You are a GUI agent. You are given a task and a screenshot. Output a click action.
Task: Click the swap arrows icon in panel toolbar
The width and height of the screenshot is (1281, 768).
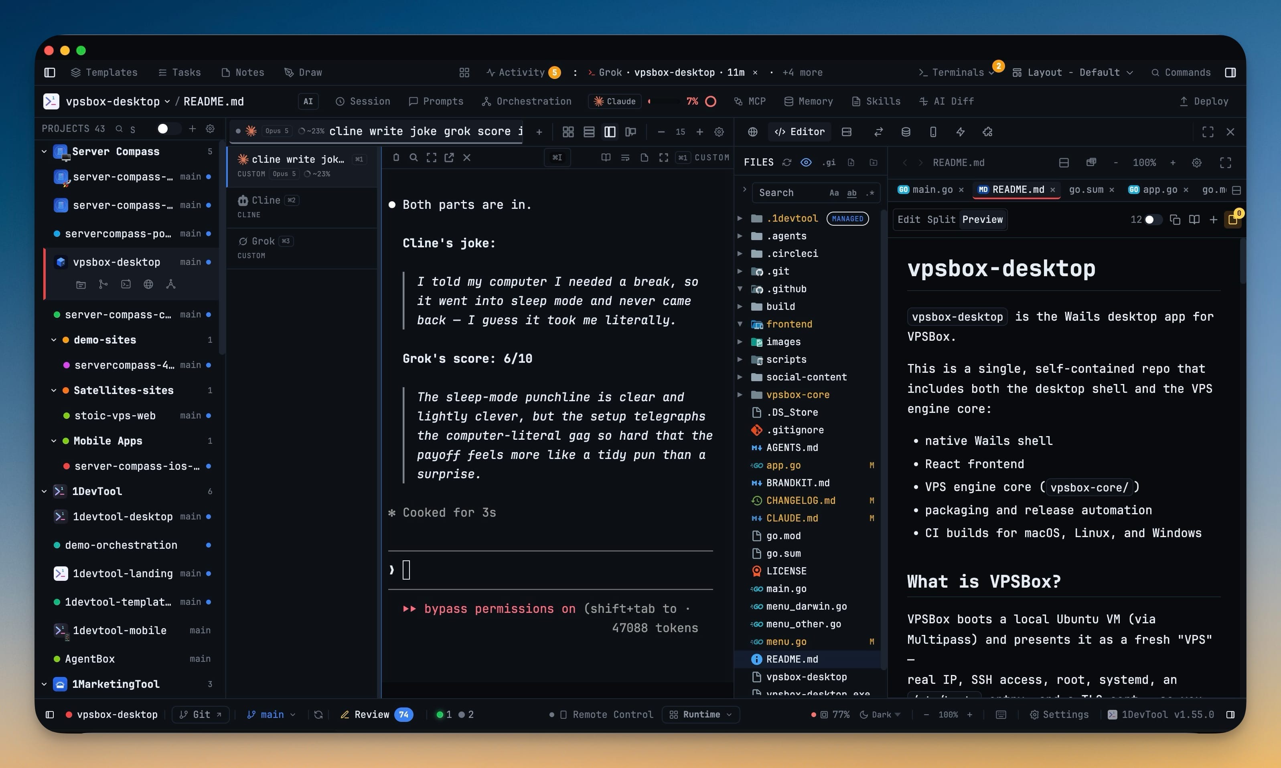[x=878, y=132]
